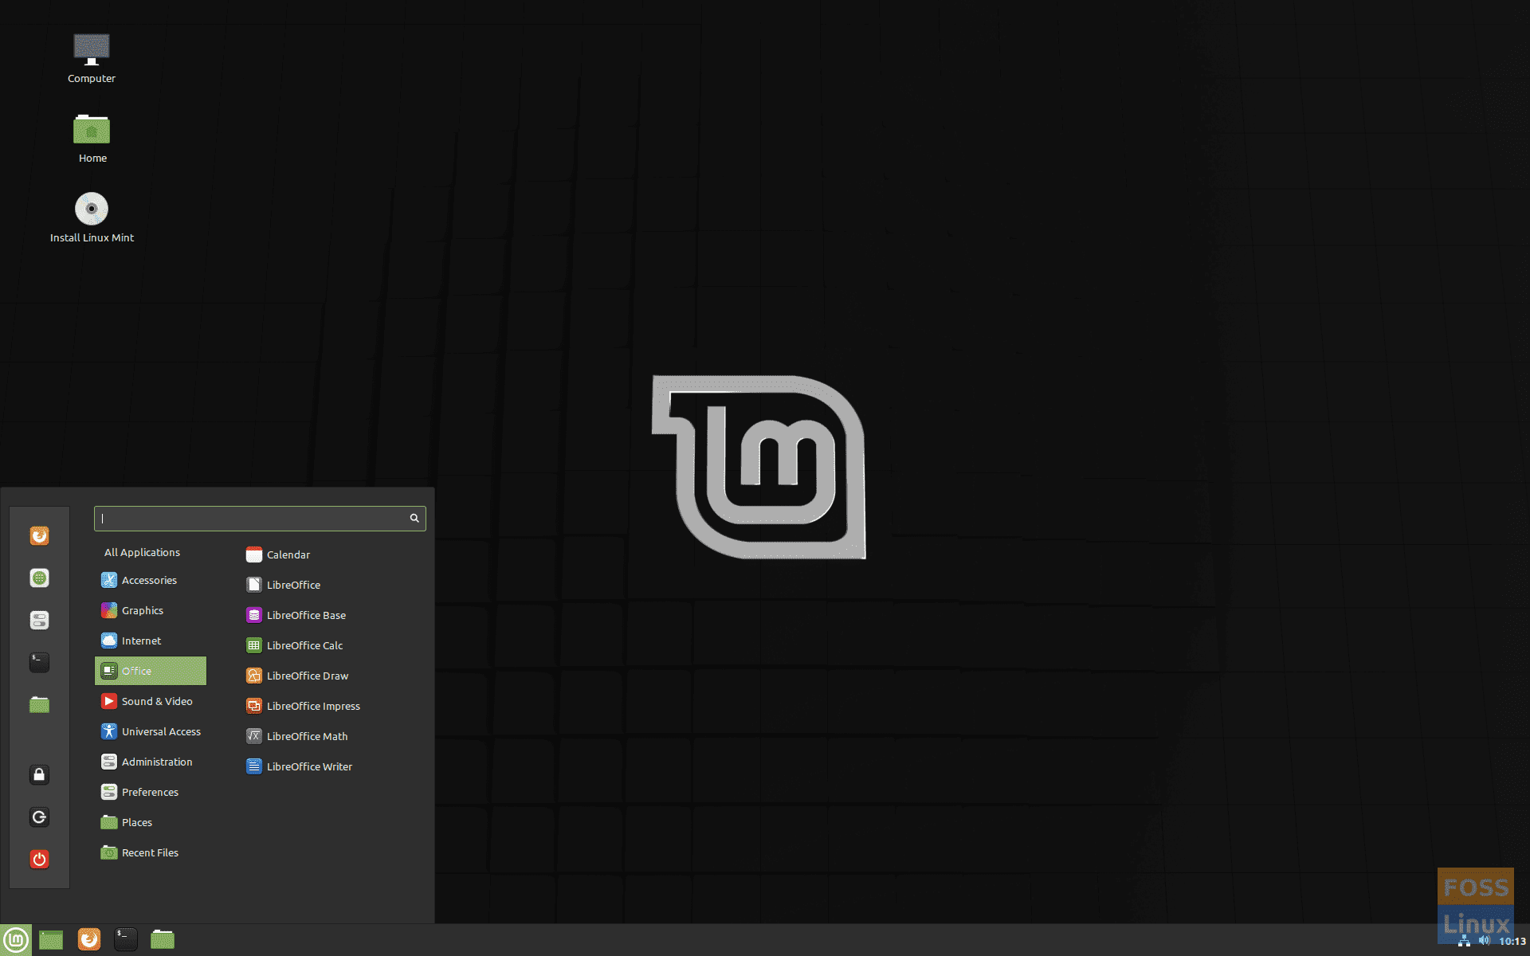The width and height of the screenshot is (1530, 956).
Task: Click the search magnifier icon
Action: click(414, 518)
